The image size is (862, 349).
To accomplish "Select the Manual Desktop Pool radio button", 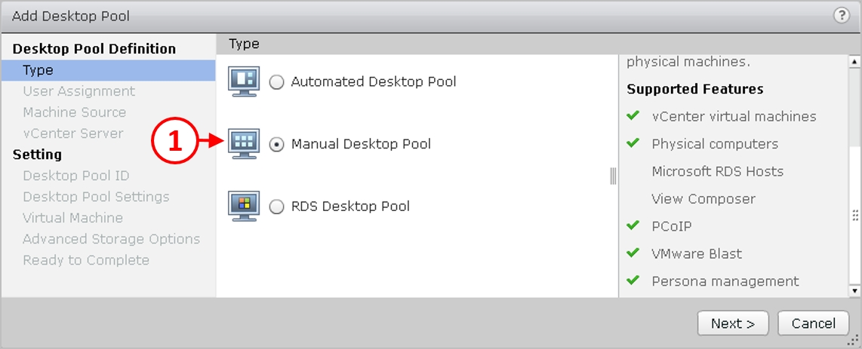I will coord(277,144).
